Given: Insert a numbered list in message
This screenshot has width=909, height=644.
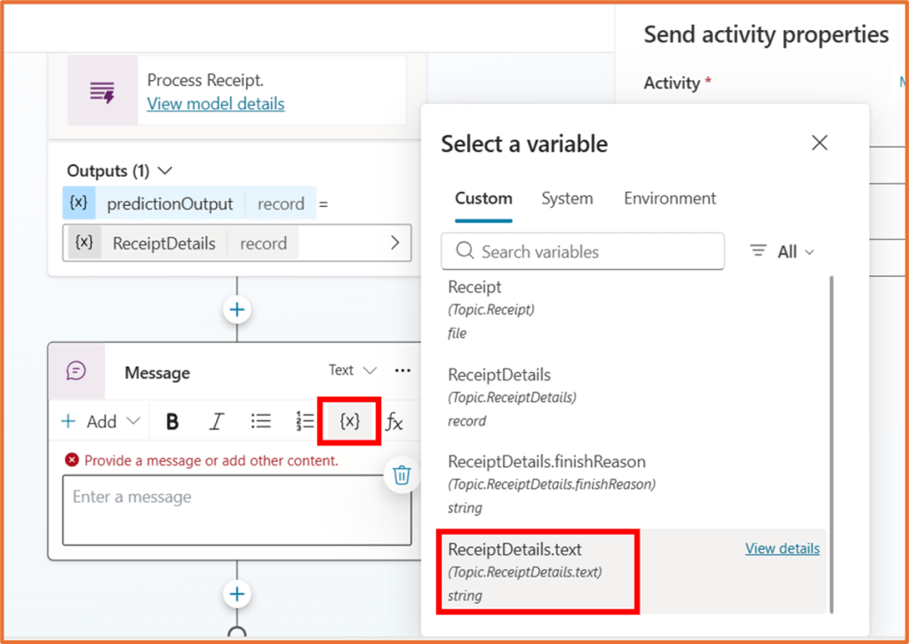Looking at the screenshot, I should click(304, 422).
